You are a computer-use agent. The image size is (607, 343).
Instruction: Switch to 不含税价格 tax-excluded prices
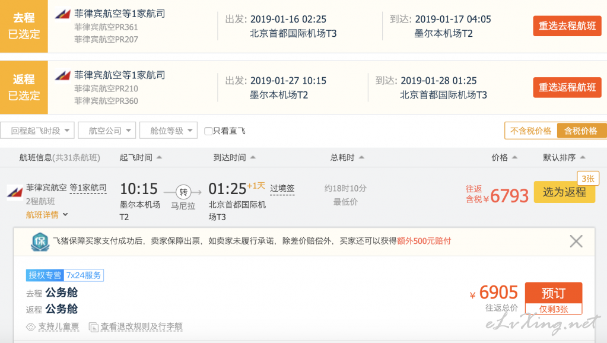click(x=530, y=131)
